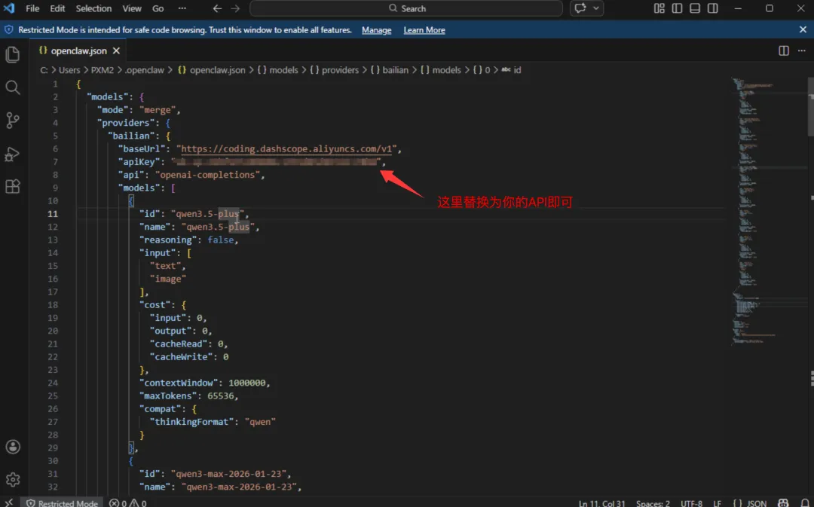Open the remote window status icon

9,502
